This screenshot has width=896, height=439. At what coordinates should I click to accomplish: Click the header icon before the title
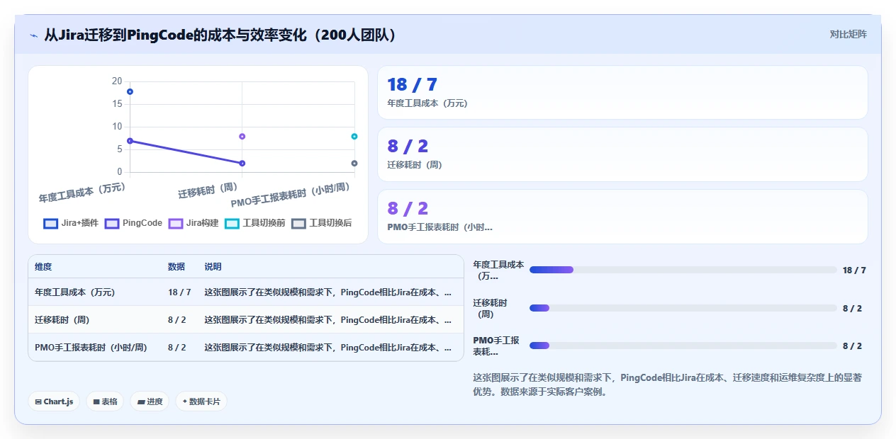click(33, 35)
